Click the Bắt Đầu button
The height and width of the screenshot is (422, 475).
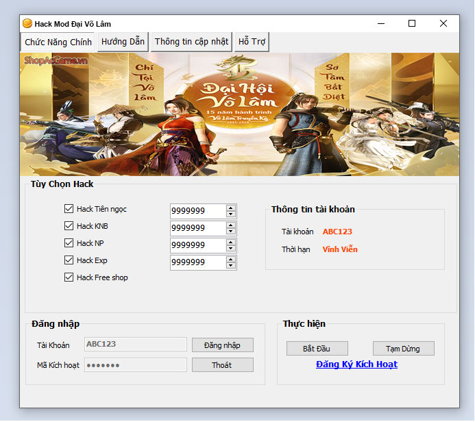click(317, 349)
